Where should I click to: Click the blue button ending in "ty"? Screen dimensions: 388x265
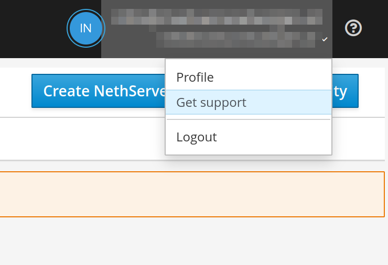pyautogui.click(x=346, y=91)
